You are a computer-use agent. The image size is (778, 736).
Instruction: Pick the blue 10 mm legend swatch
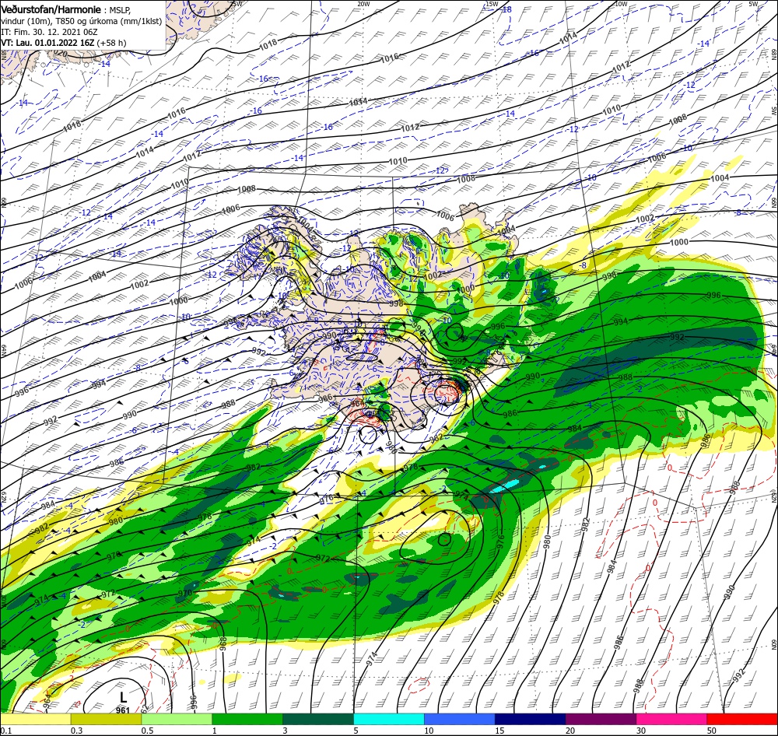click(x=460, y=719)
